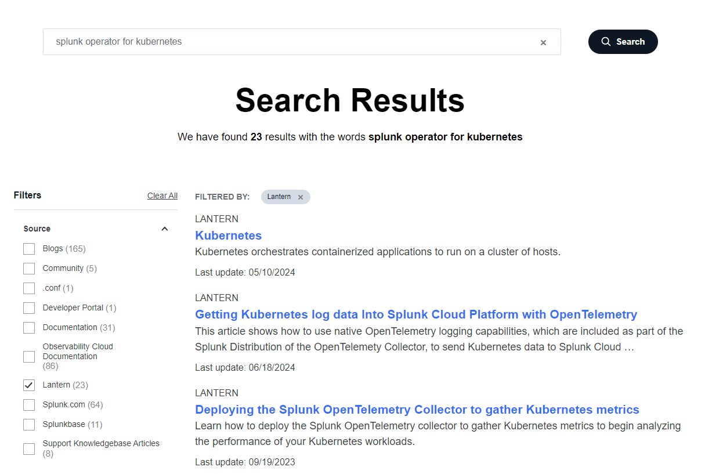Uncheck the Lantern source checkbox
723x474 pixels.
(29, 385)
